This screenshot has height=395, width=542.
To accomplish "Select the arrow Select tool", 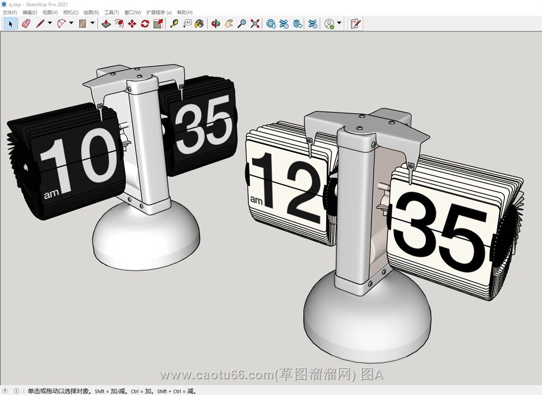I will [11, 23].
